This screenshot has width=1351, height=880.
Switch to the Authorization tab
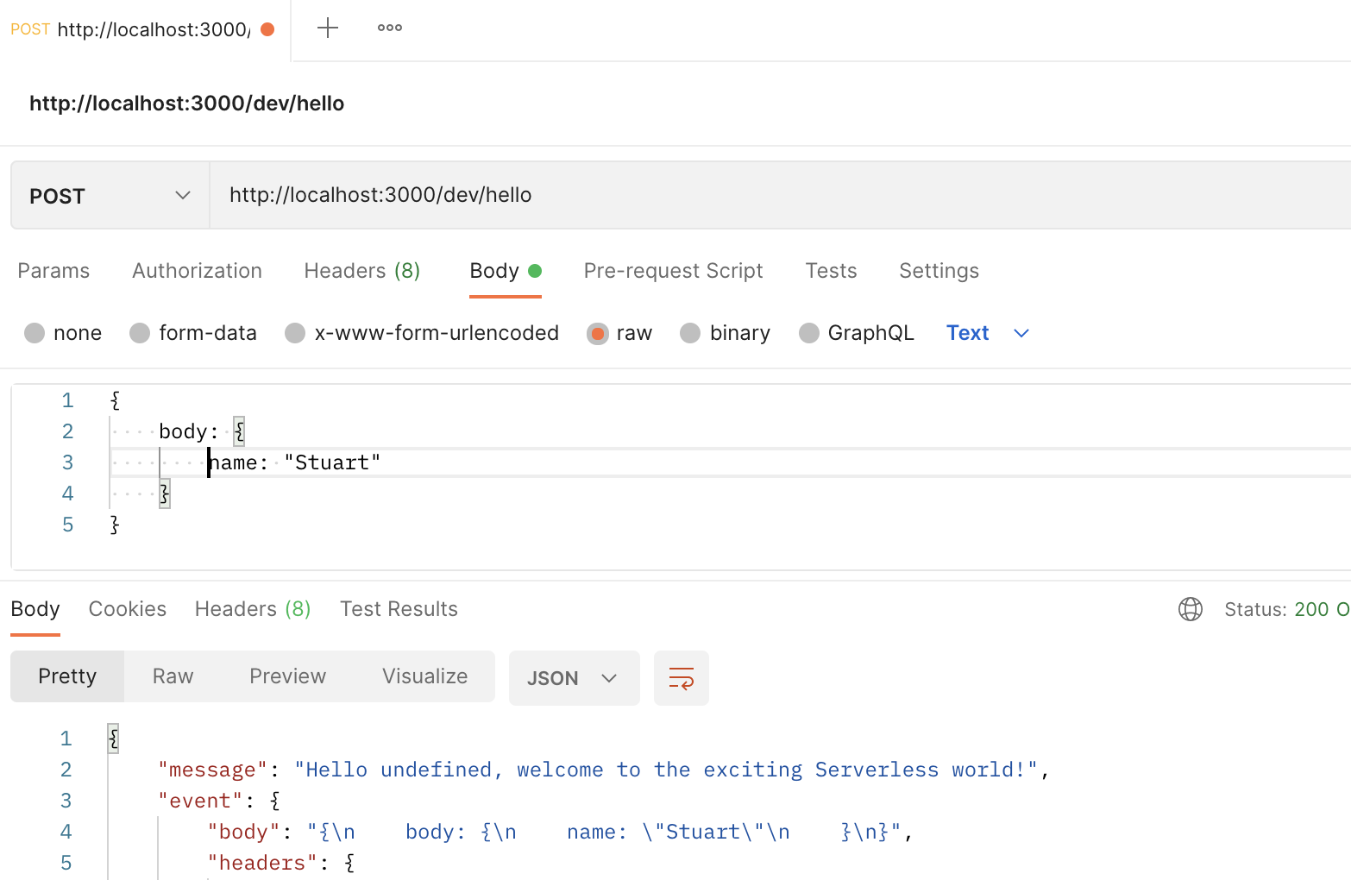pos(197,271)
